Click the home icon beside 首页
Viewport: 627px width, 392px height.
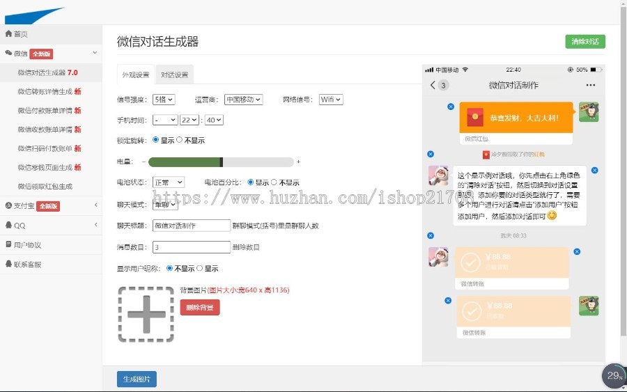click(8, 34)
